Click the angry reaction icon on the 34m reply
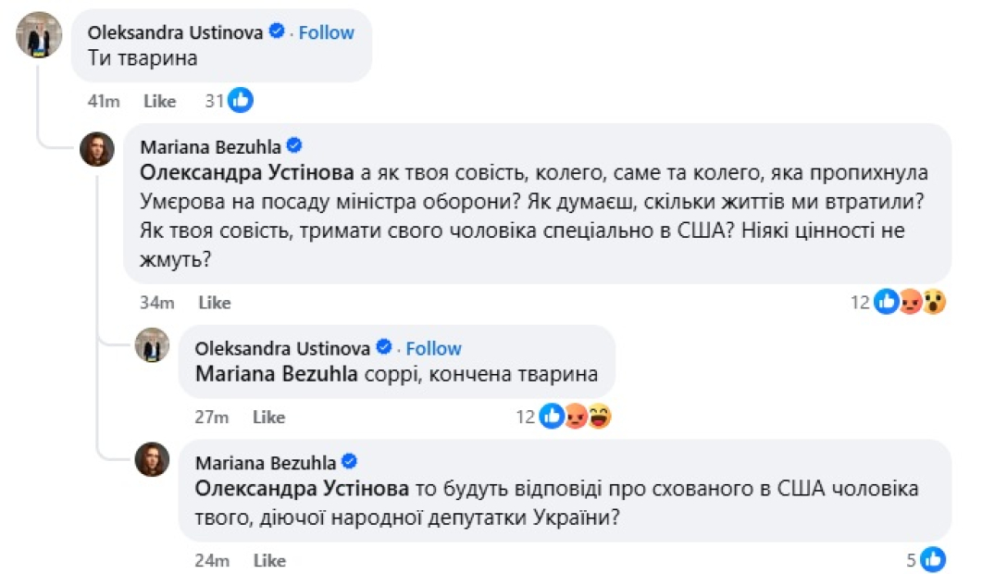Screen dimensions: 1007x574 click(x=911, y=302)
